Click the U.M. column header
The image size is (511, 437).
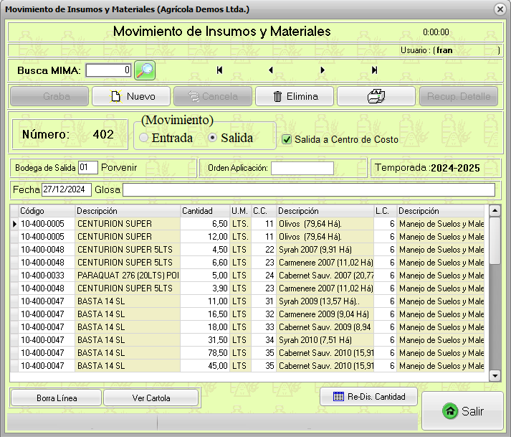pyautogui.click(x=240, y=211)
